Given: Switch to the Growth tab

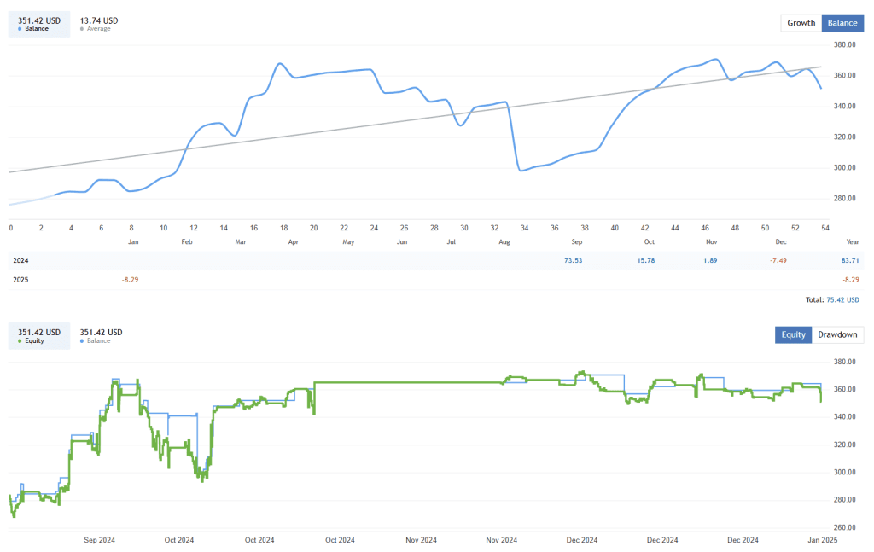Looking at the screenshot, I should tap(801, 23).
